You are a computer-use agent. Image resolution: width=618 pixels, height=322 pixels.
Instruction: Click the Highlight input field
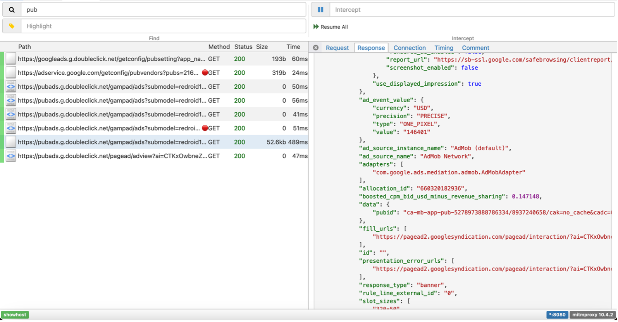pos(163,26)
